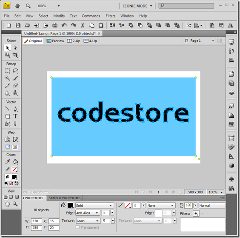This screenshot has width=240, height=238.
Task: Set no stroke or fill button
Action: (x=11, y=183)
